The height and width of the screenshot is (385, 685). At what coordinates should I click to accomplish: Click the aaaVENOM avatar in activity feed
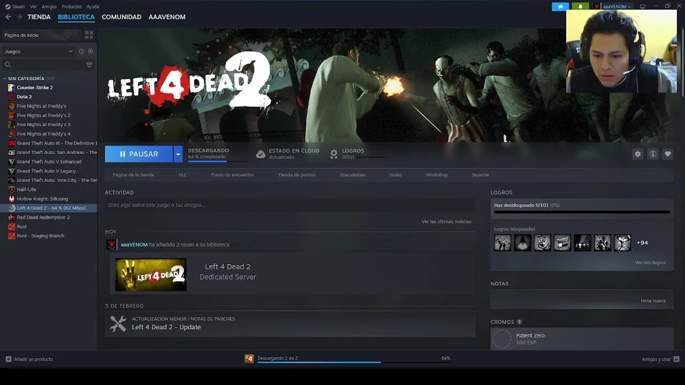point(111,244)
